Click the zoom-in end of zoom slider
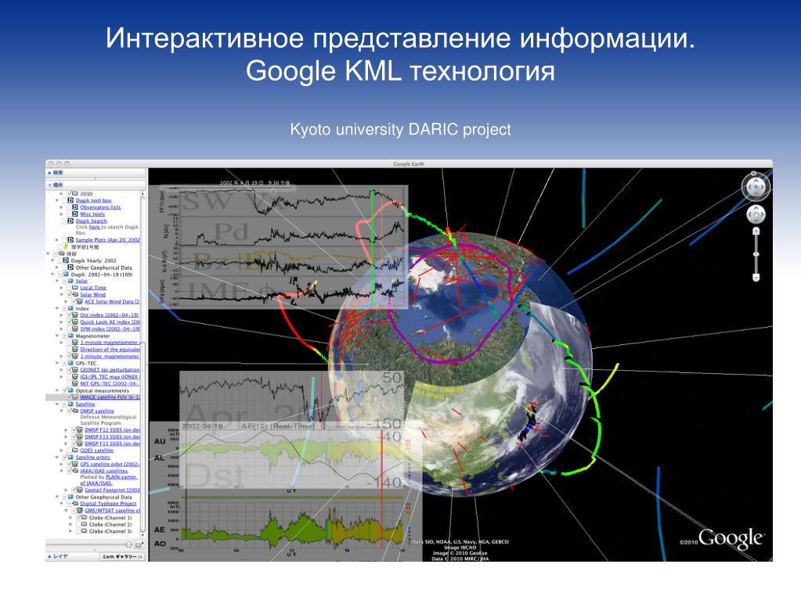Image resolution: width=801 pixels, height=600 pixels. point(756,231)
